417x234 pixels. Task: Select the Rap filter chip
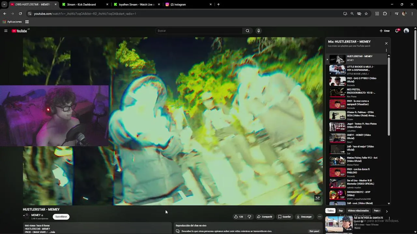[341, 211]
